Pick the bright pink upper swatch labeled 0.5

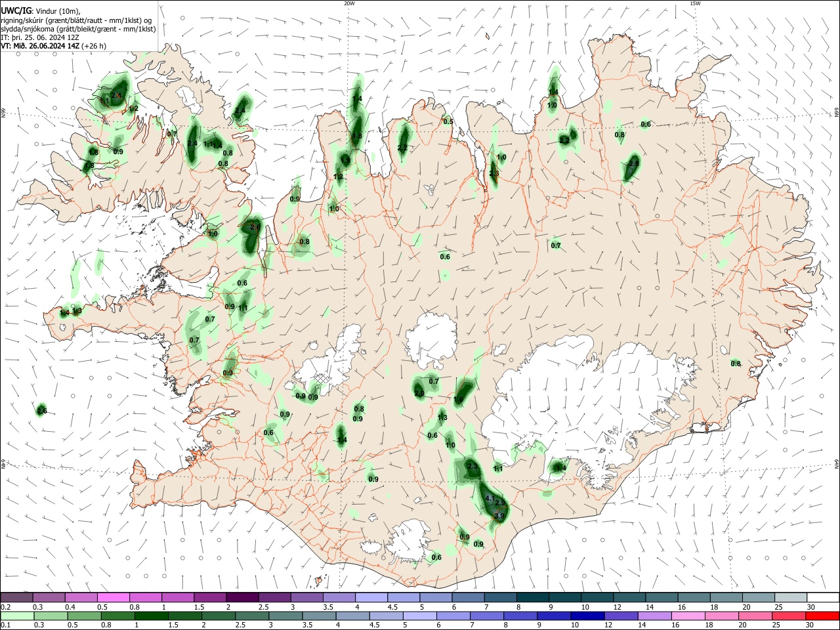coord(114,597)
